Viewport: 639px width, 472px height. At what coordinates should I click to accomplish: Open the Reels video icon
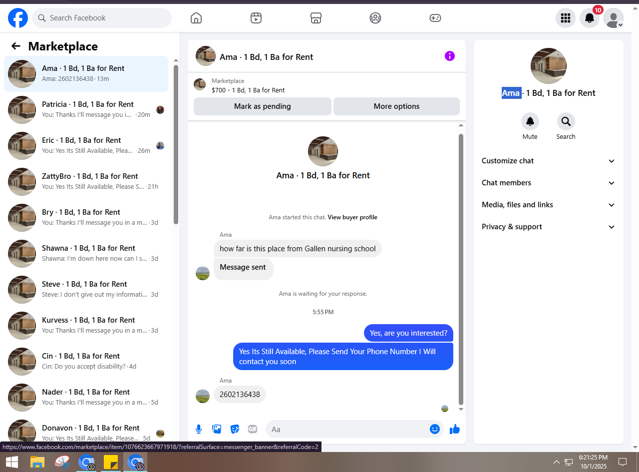[256, 18]
